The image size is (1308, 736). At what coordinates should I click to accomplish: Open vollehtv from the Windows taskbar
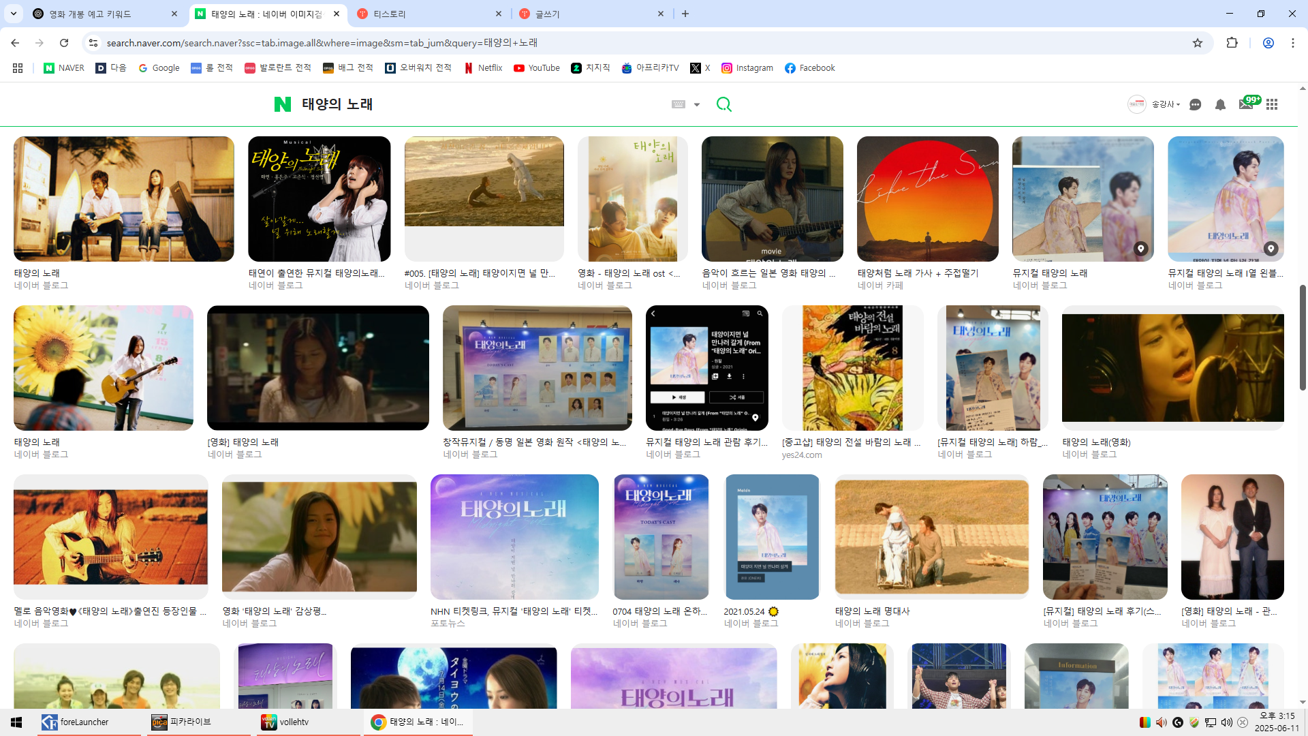(294, 722)
